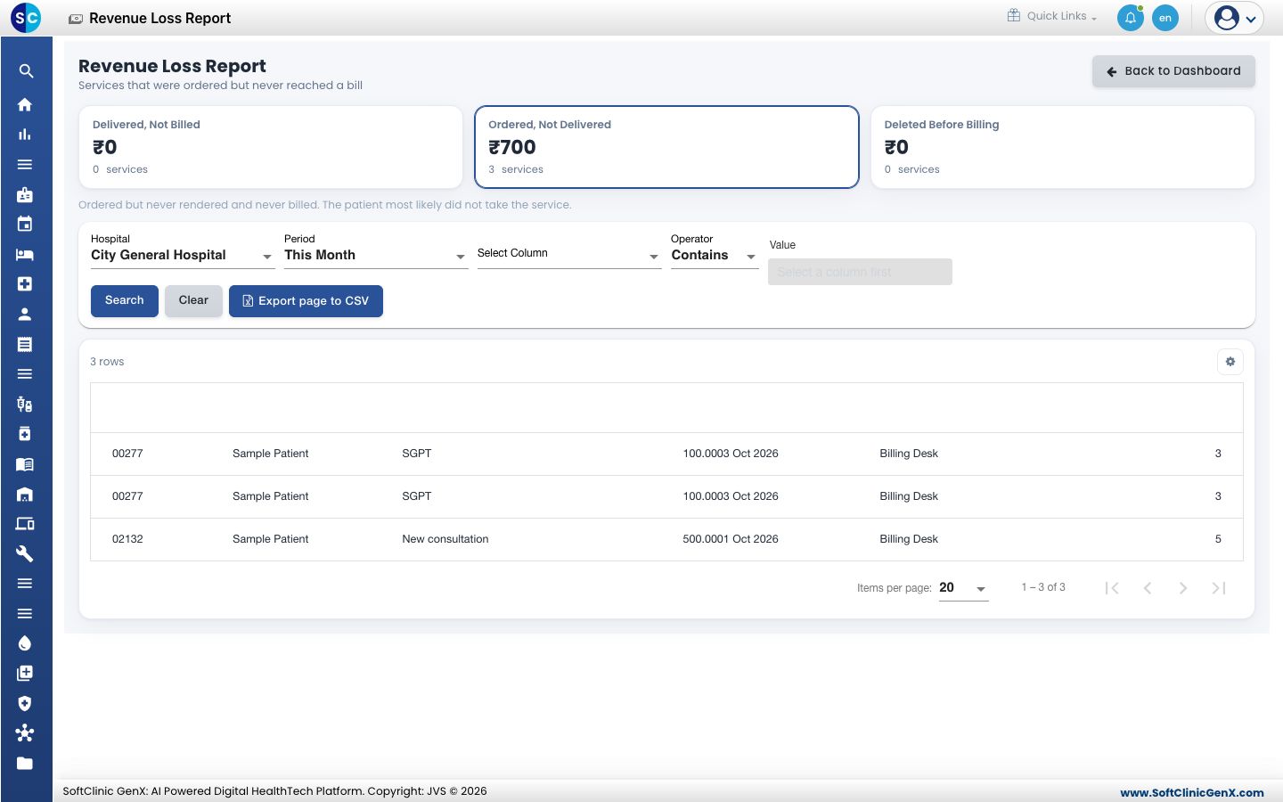This screenshot has width=1283, height=802.
Task: Open the network hub sidebar icon
Action: [25, 733]
